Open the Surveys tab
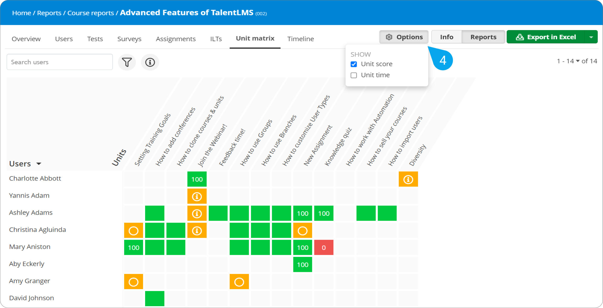Screen dimensions: 603x308 pyautogui.click(x=129, y=39)
